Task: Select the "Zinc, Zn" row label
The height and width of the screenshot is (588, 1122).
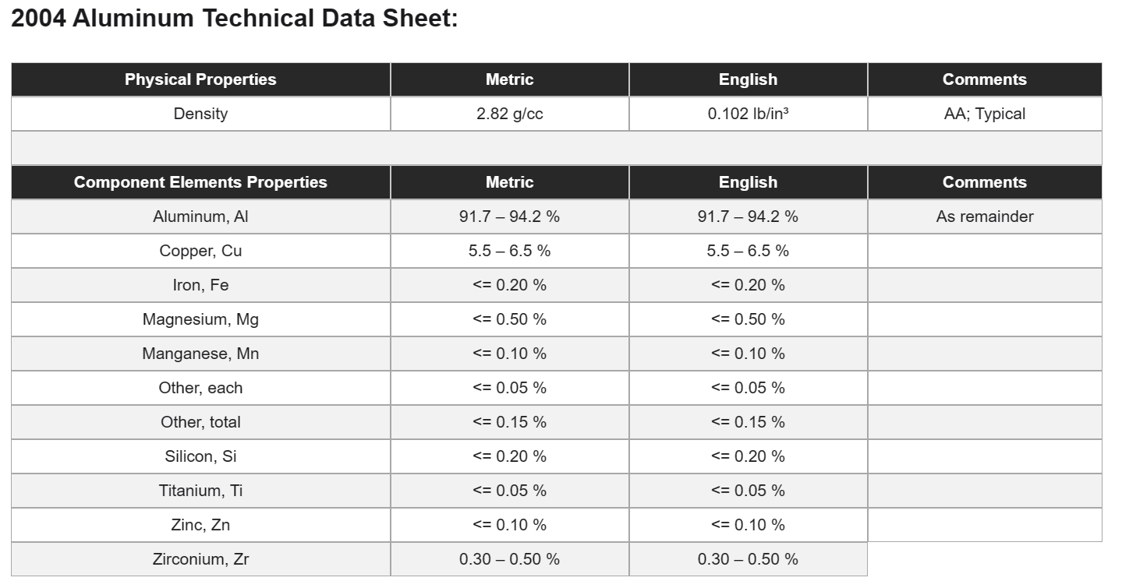Action: click(x=200, y=525)
